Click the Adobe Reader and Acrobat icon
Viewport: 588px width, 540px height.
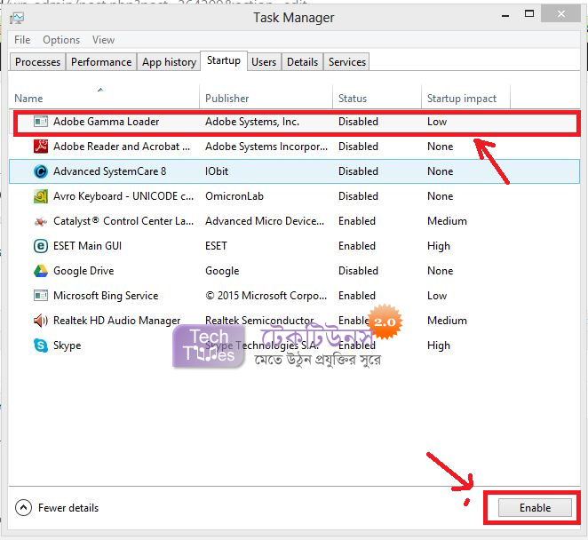coord(41,147)
